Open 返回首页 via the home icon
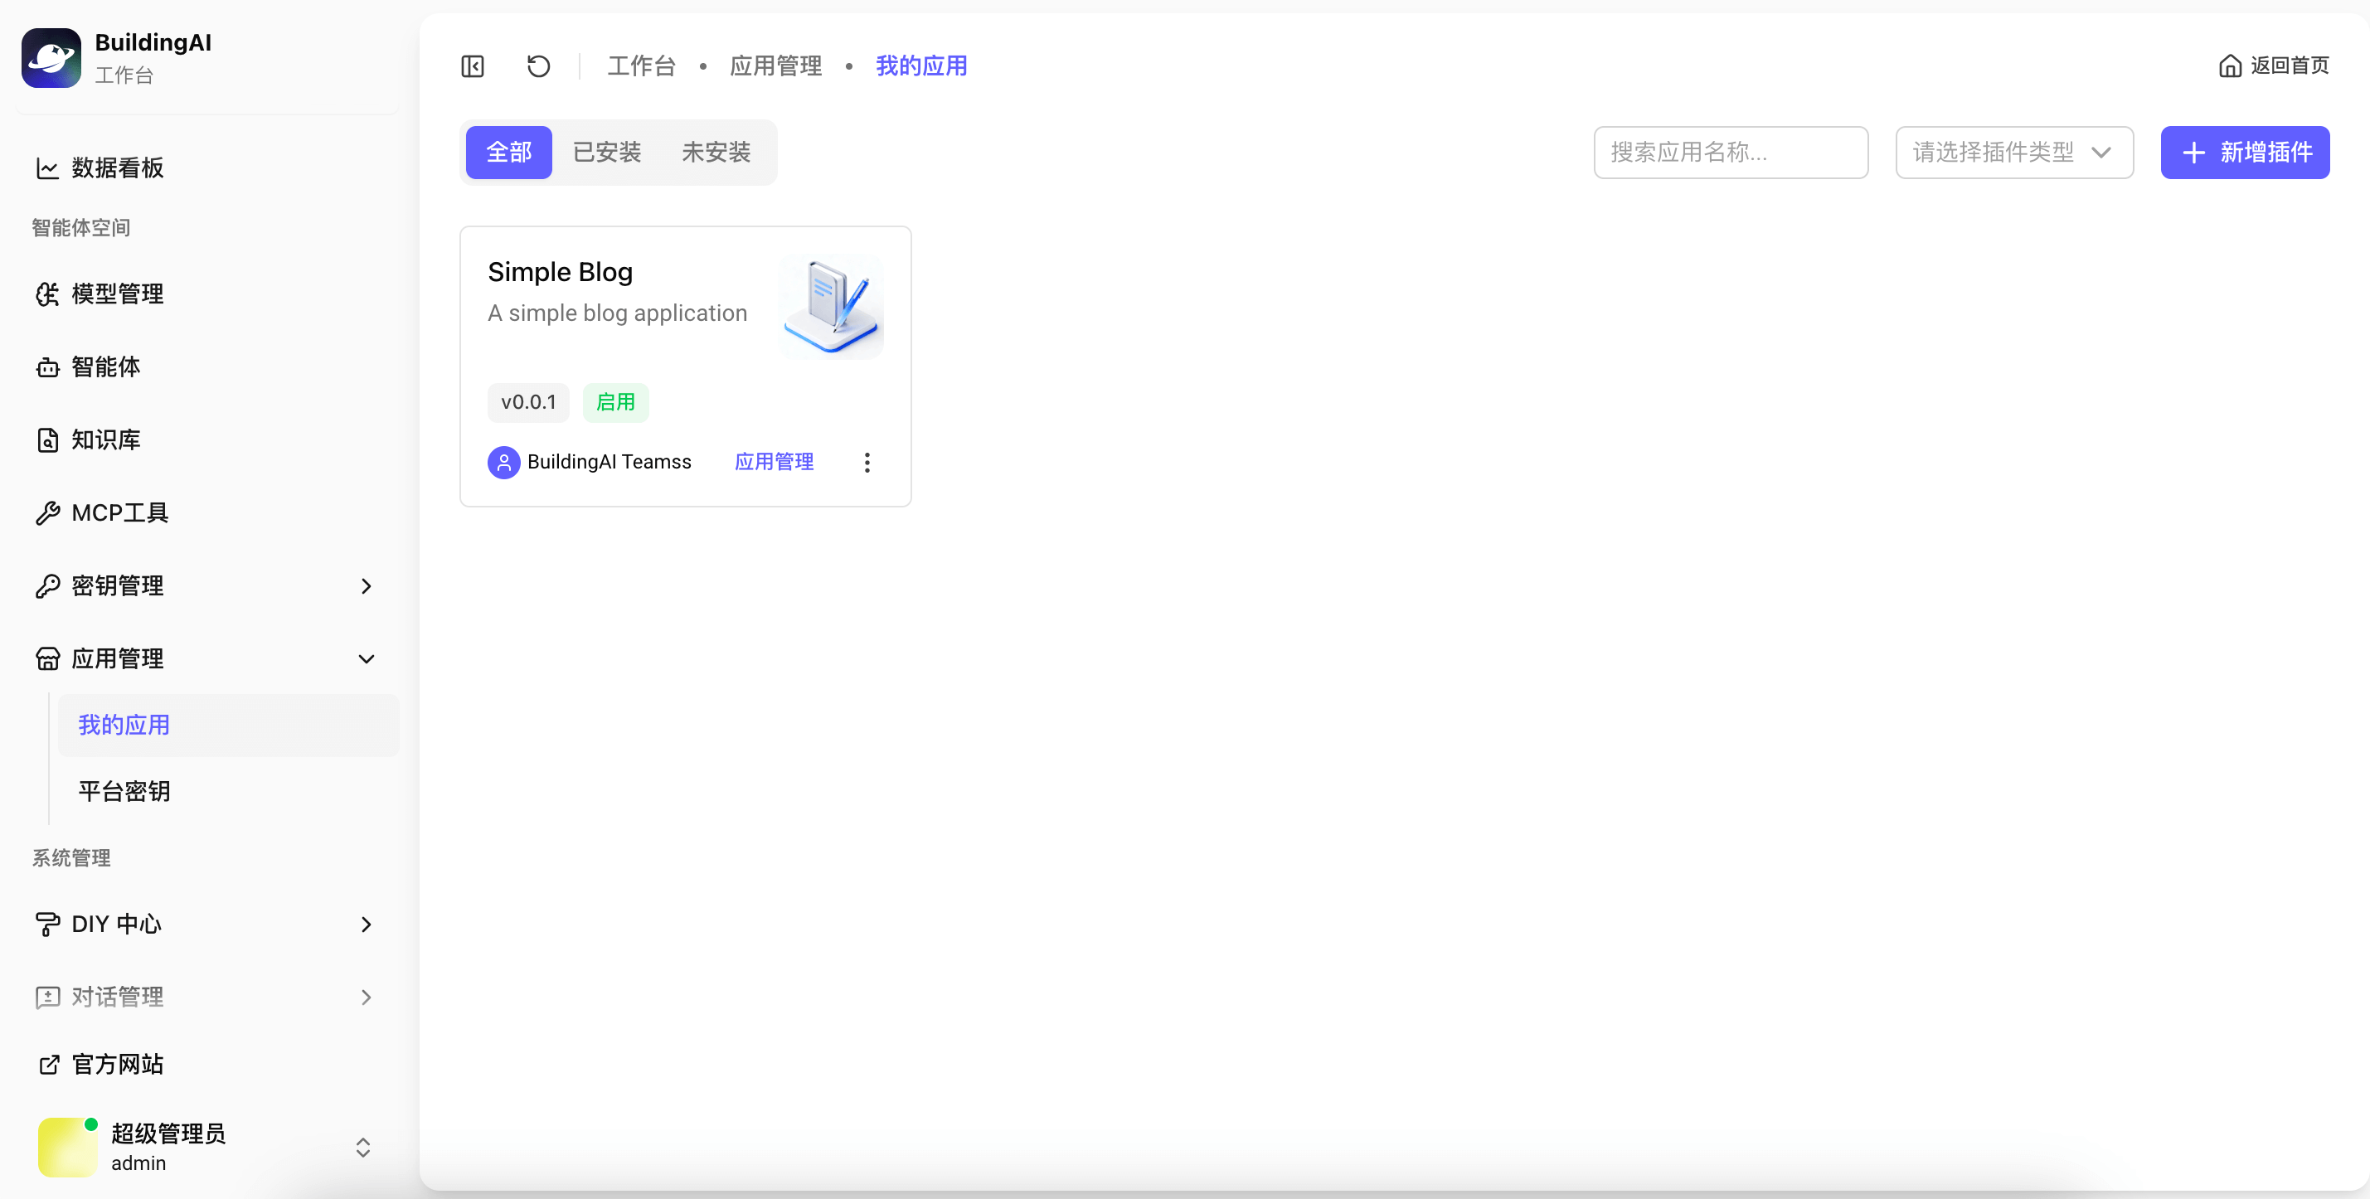The width and height of the screenshot is (2370, 1199). click(x=2274, y=66)
